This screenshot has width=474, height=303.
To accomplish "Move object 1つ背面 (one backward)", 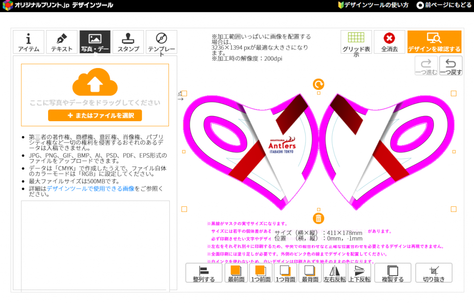I will coord(285,273).
